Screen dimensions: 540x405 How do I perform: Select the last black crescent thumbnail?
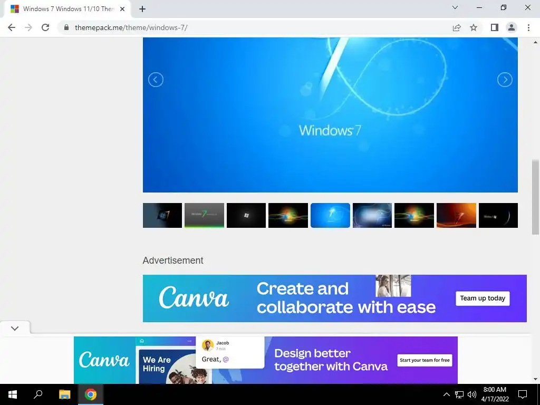click(498, 216)
